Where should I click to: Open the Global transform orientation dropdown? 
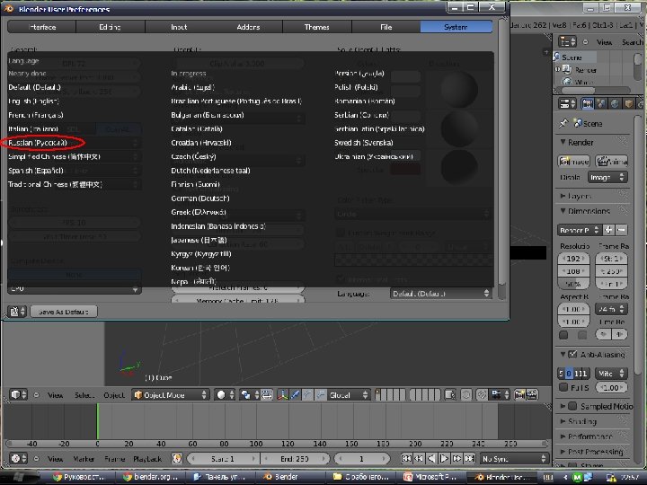click(x=348, y=395)
